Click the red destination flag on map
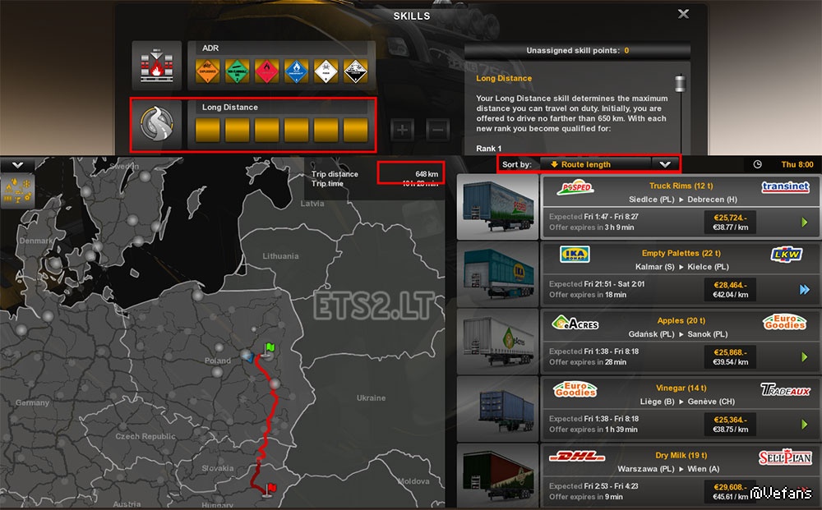822x510 pixels. point(270,489)
